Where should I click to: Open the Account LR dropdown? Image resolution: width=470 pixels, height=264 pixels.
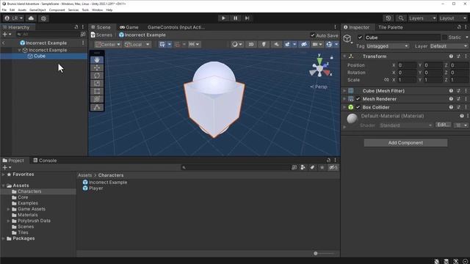[x=13, y=18]
